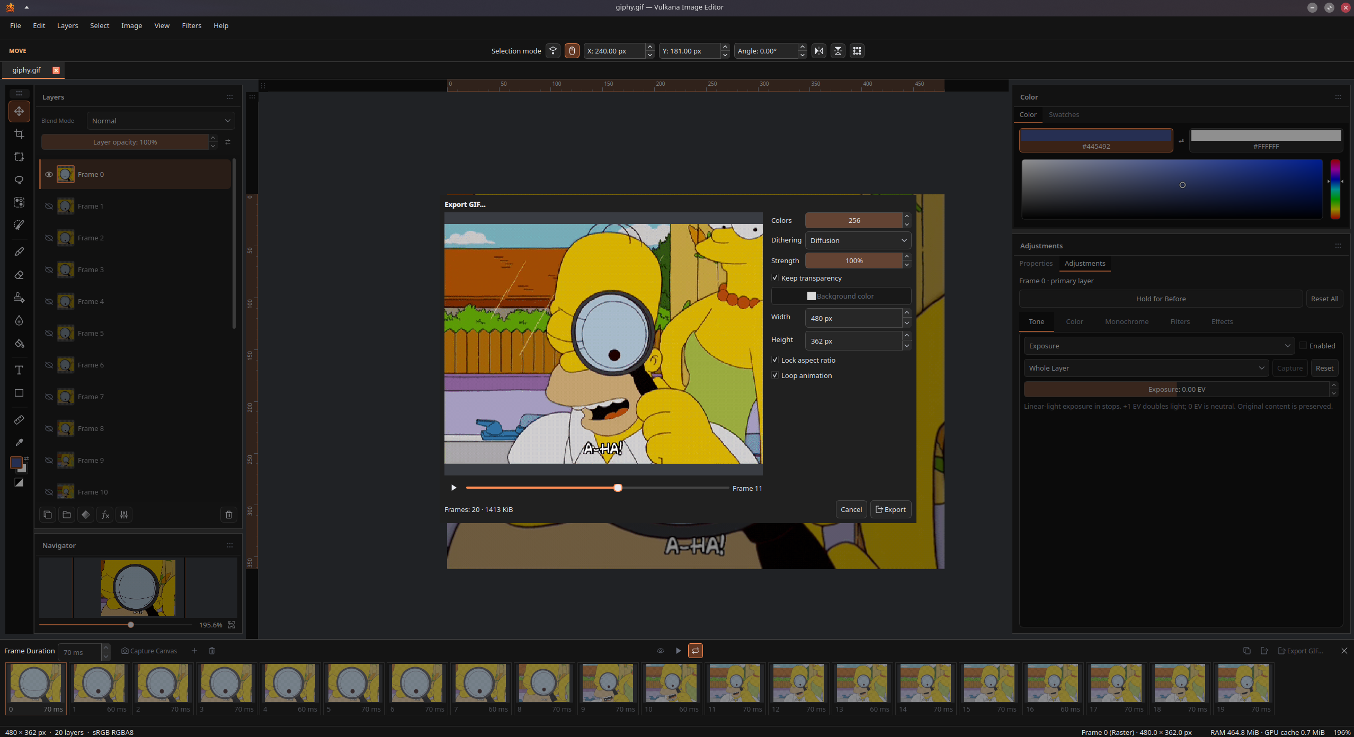Open the fx layer effects button

click(105, 515)
